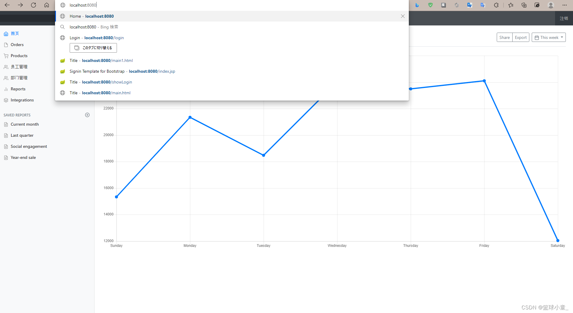Open the main1.html suggestion
This screenshot has height=313, width=573.
(232, 60)
